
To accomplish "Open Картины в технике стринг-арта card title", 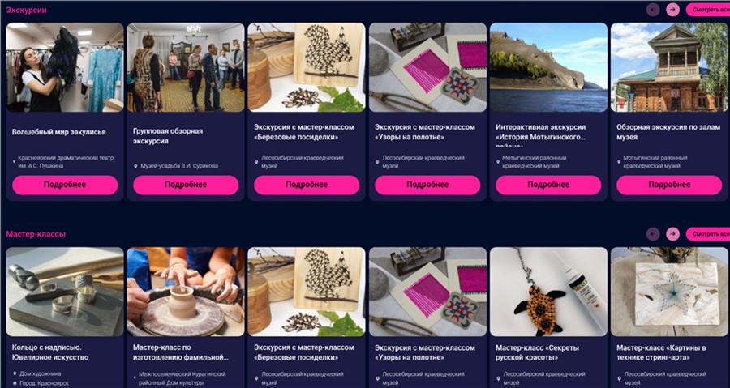I will 662,352.
